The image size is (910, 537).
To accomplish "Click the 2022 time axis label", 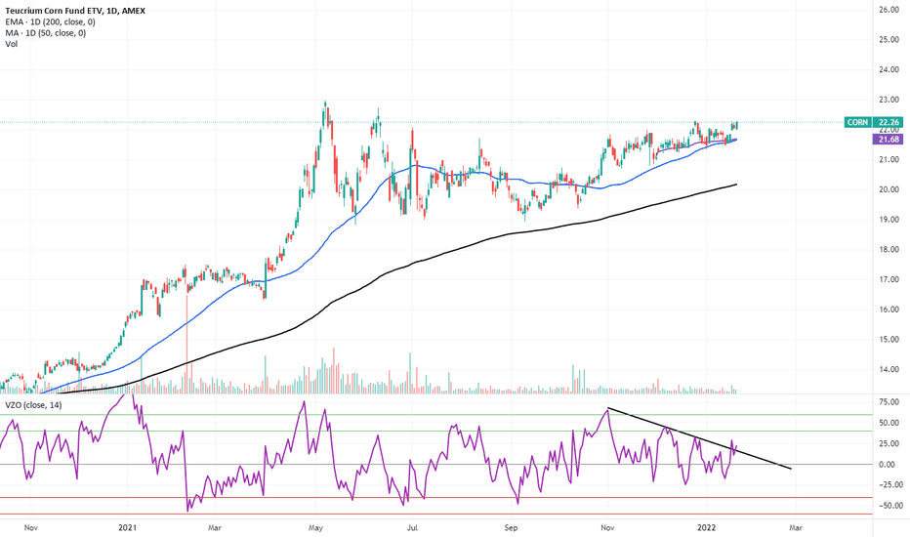I will tap(706, 527).
